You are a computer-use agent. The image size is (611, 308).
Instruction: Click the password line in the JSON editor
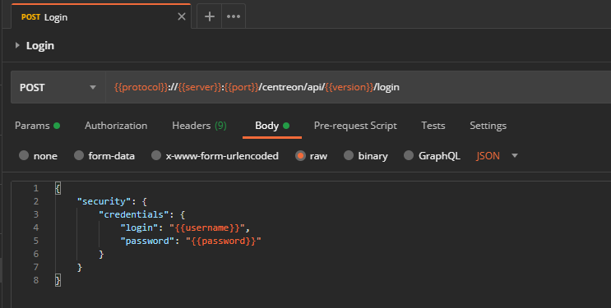pos(191,241)
